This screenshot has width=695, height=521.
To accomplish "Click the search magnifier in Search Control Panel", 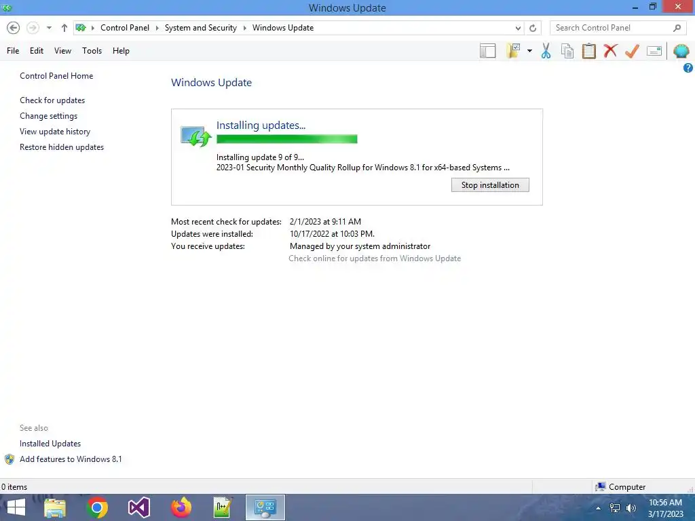I will tap(677, 28).
